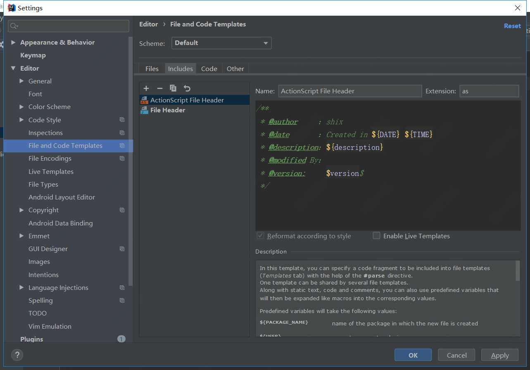
Task: Click the revert-to-default arrow icon in the template toolbar
Action: [x=187, y=88]
